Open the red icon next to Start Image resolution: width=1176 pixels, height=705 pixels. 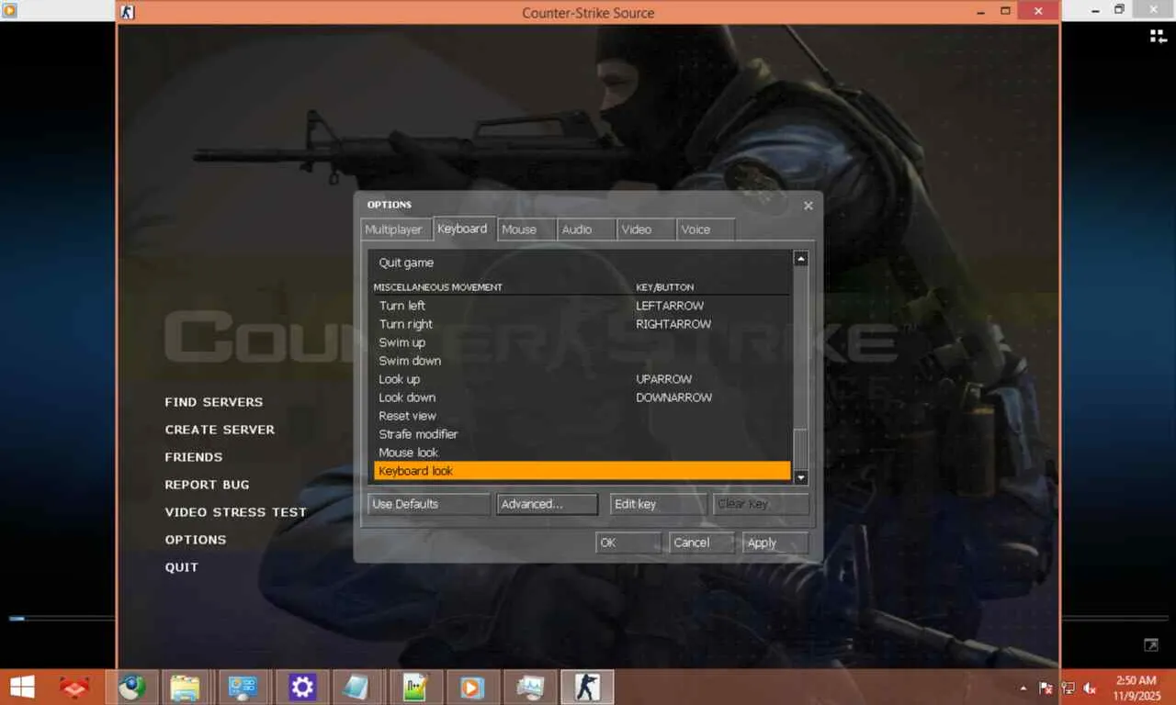tap(74, 687)
